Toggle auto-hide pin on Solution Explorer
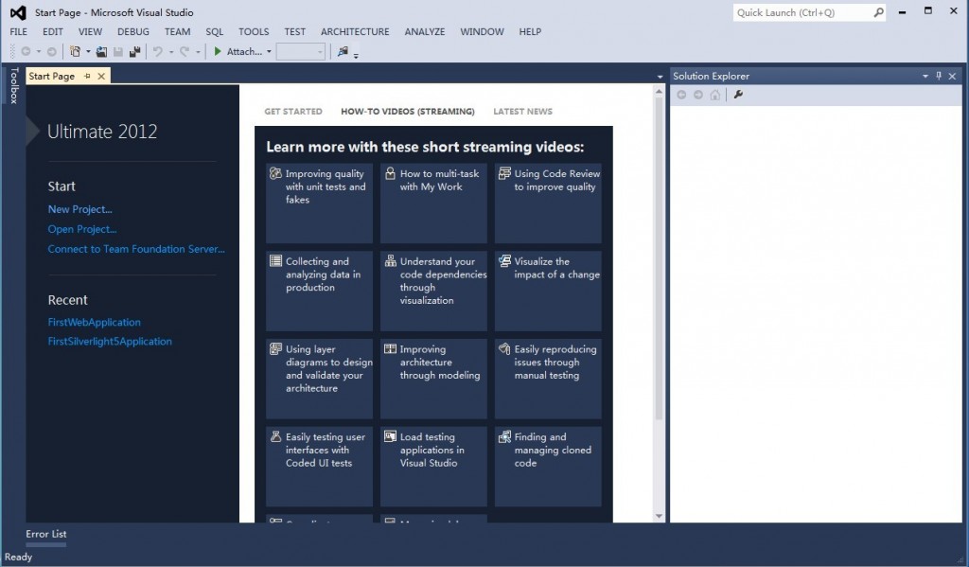This screenshot has height=567, width=969. (939, 76)
